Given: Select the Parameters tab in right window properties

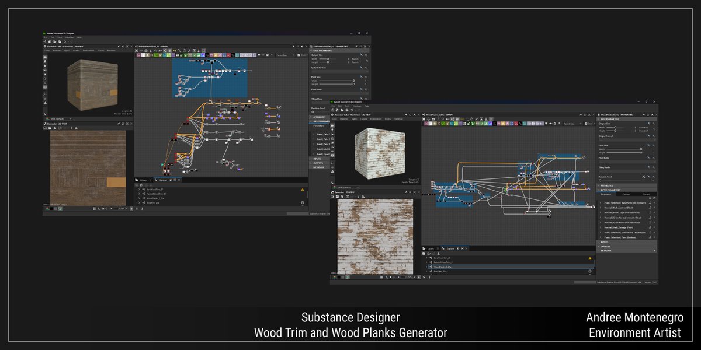Looking at the screenshot, I should tap(605, 194).
